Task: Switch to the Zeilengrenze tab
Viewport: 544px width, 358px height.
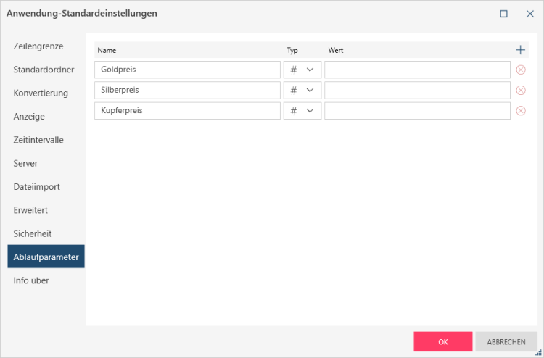Action: coord(38,46)
